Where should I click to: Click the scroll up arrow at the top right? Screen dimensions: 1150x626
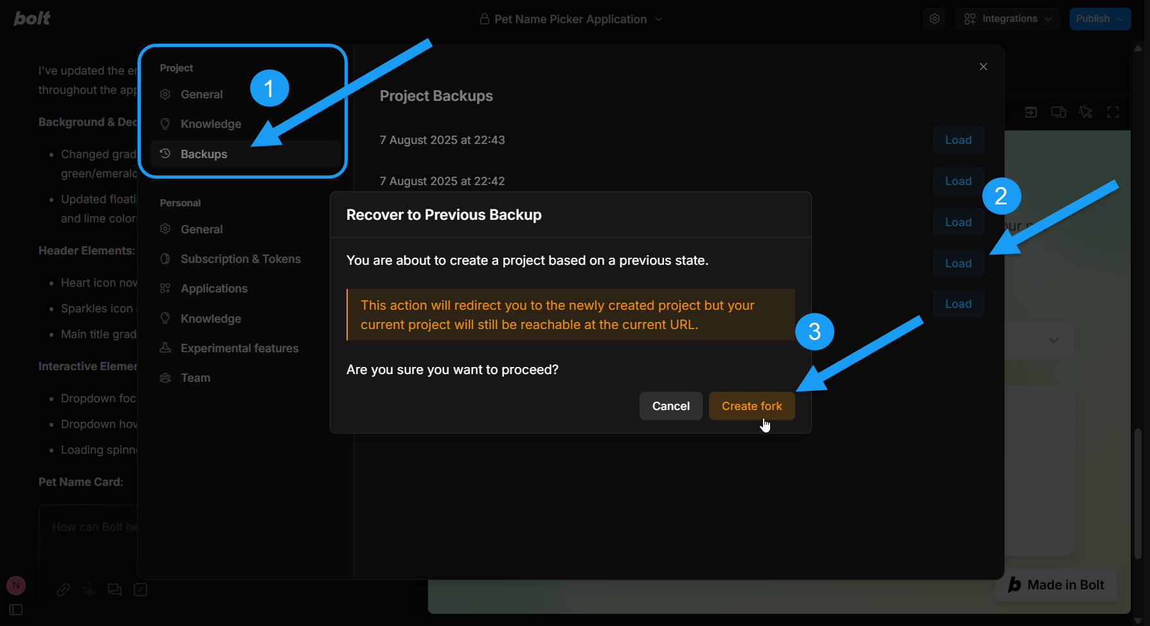click(1138, 48)
